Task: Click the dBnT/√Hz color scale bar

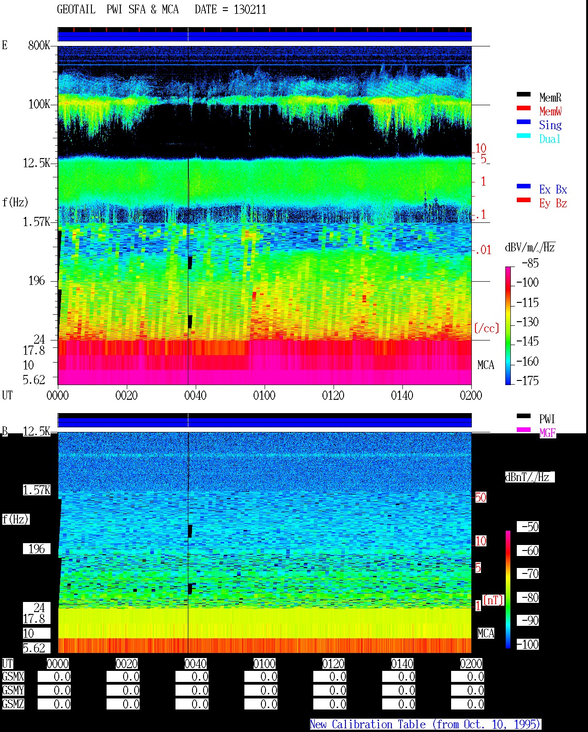Action: tap(508, 590)
